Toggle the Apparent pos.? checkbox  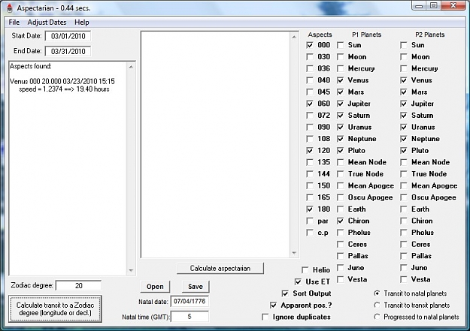coord(273,305)
